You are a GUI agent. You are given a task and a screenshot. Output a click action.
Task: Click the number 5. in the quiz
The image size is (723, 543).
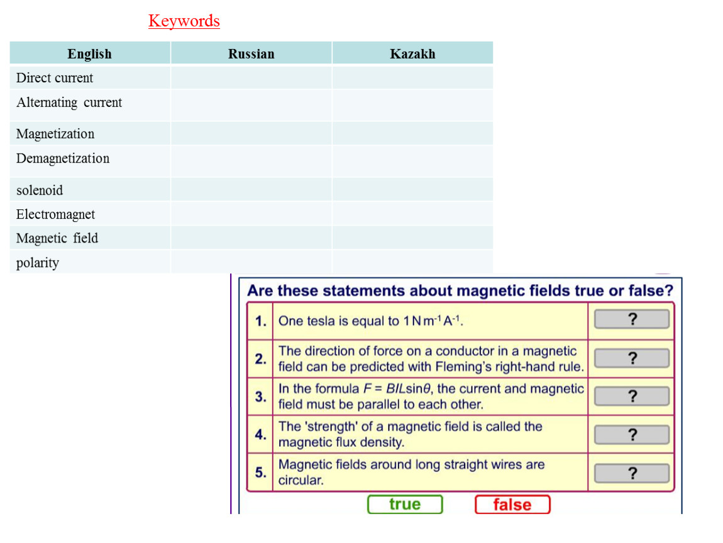(x=260, y=472)
